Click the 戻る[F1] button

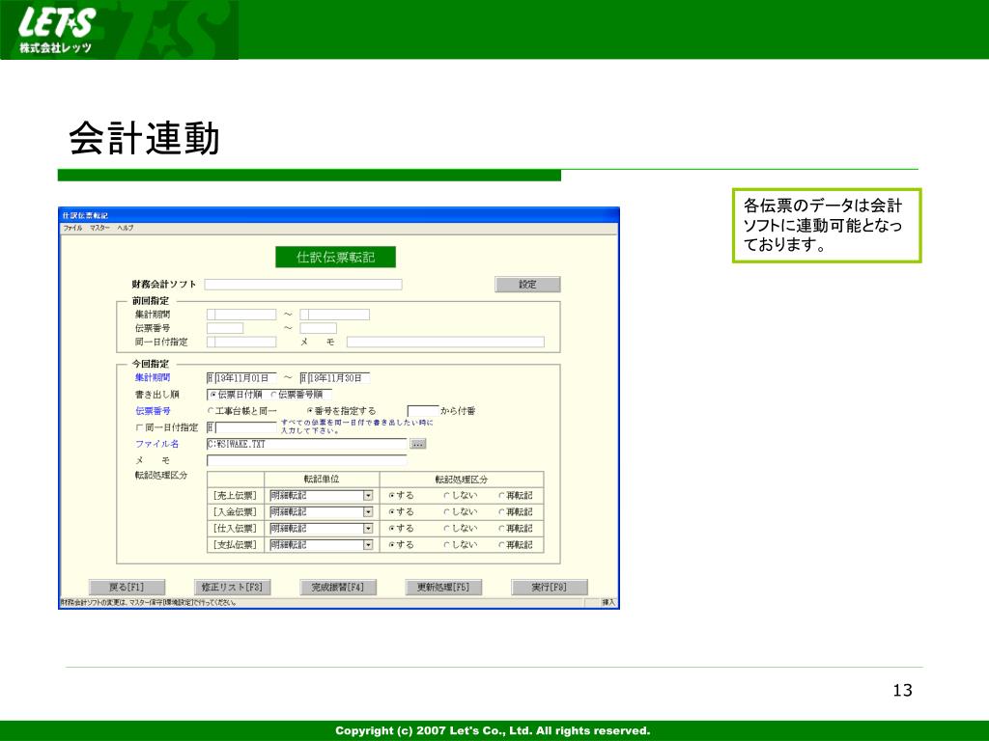click(x=127, y=587)
